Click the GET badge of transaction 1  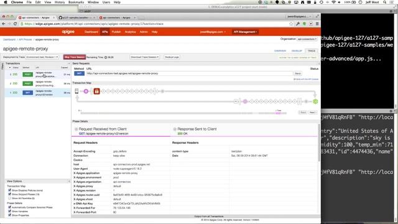(27, 93)
